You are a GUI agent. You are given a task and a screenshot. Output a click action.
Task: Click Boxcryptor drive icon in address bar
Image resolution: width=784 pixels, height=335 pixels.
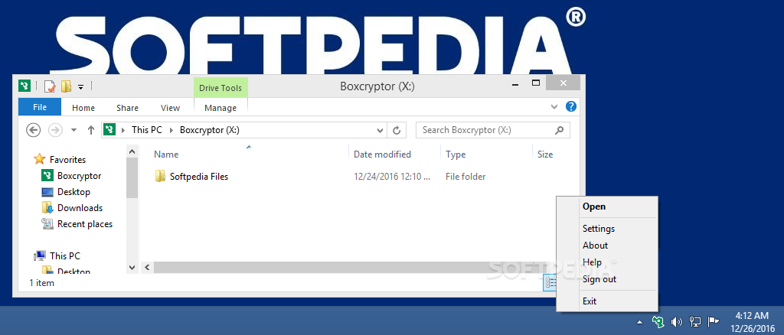109,130
